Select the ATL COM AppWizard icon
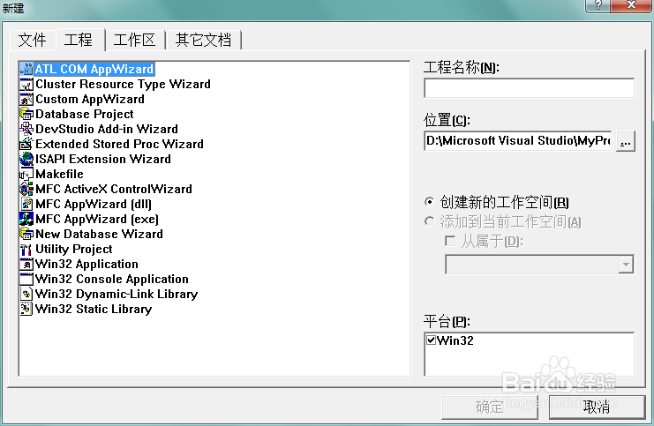The image size is (654, 426). pos(26,69)
